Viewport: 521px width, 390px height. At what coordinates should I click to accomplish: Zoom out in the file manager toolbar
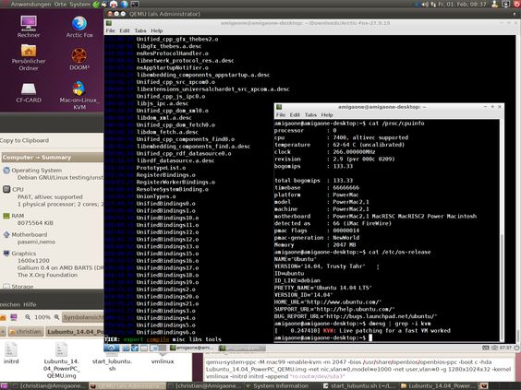coord(28,317)
